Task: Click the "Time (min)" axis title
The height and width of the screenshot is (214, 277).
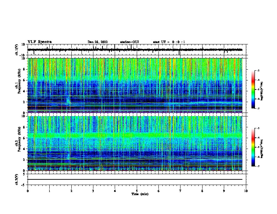Action: [140, 194]
